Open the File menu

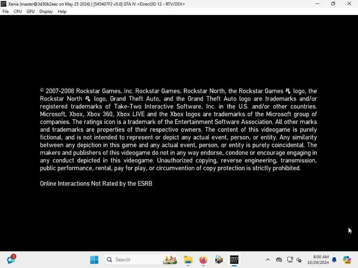pos(6,12)
